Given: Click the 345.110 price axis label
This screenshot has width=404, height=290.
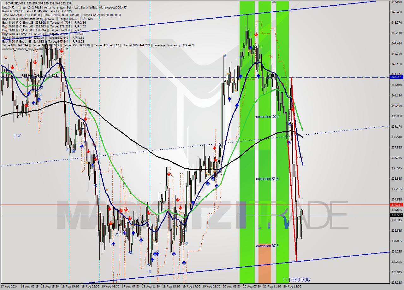Looking at the screenshot, I should (x=396, y=33).
